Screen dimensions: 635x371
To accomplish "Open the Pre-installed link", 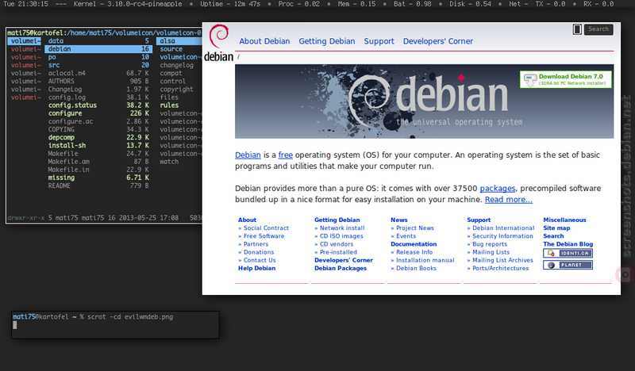I will pyautogui.click(x=339, y=252).
